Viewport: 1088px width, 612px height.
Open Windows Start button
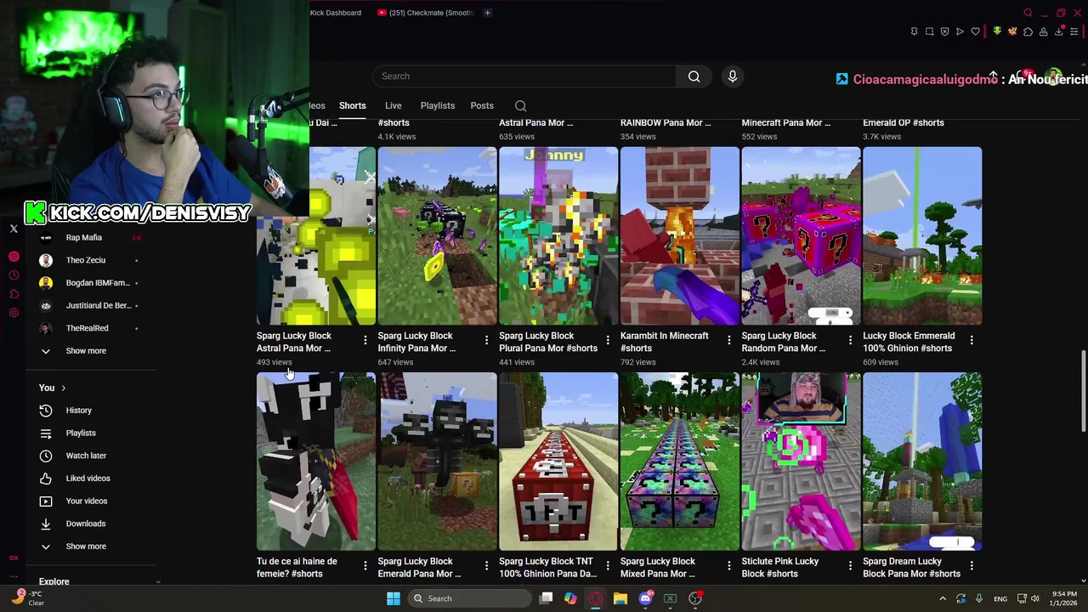click(x=394, y=598)
